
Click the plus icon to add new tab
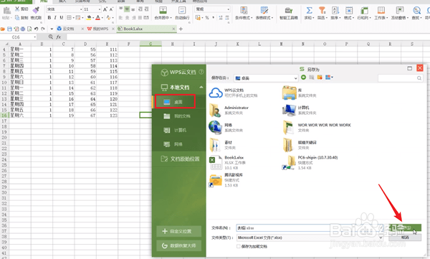click(181, 29)
